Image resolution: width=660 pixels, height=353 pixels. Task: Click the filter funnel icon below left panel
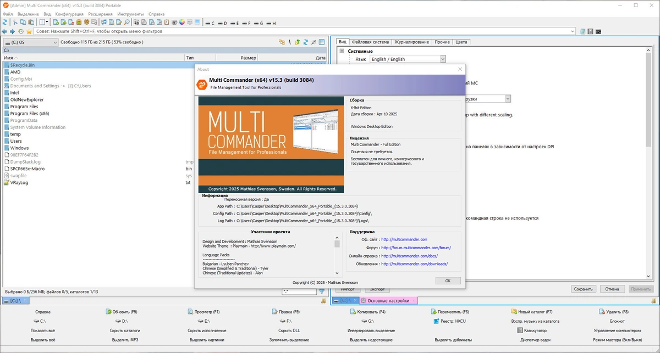323,292
